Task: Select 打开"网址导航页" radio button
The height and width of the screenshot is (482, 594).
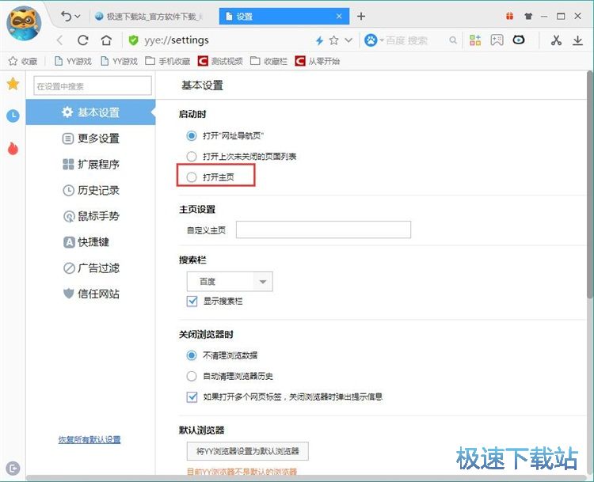Action: click(x=192, y=135)
